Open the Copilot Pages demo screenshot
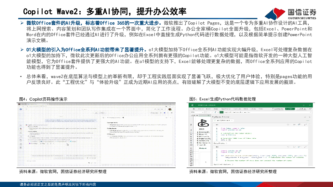The width and height of the screenshot is (333, 187). pos(96,135)
